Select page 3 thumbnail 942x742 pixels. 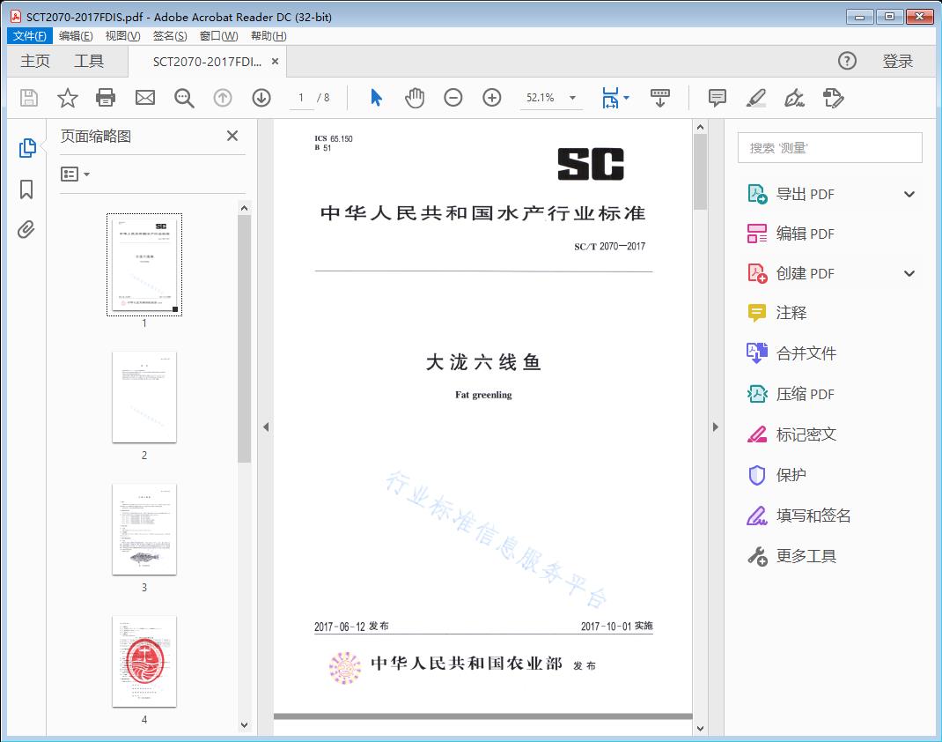point(144,529)
